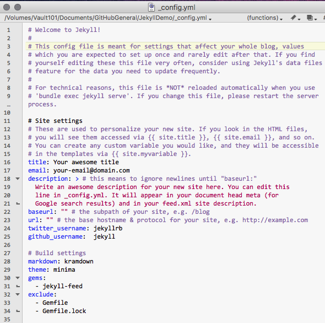Open the document includes popup icon
This screenshot has height=323, width=325.
(x=312, y=18)
